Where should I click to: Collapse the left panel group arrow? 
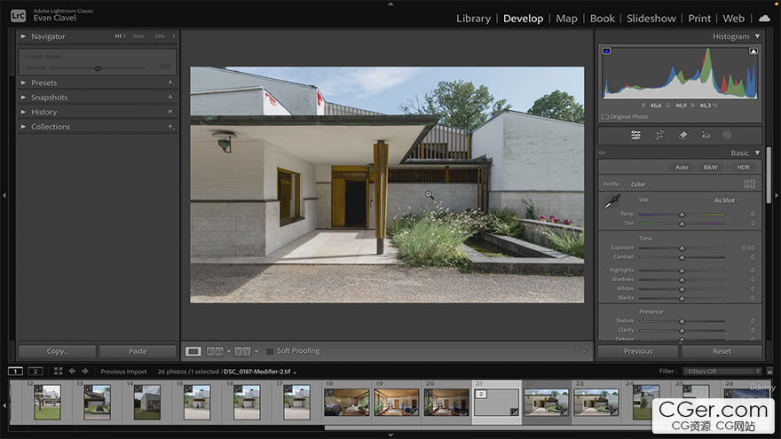tap(4, 196)
